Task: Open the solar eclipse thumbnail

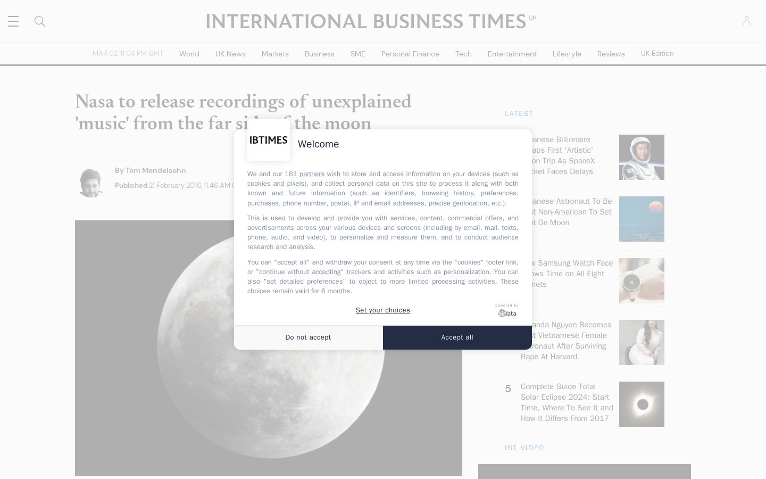Action: click(x=642, y=404)
